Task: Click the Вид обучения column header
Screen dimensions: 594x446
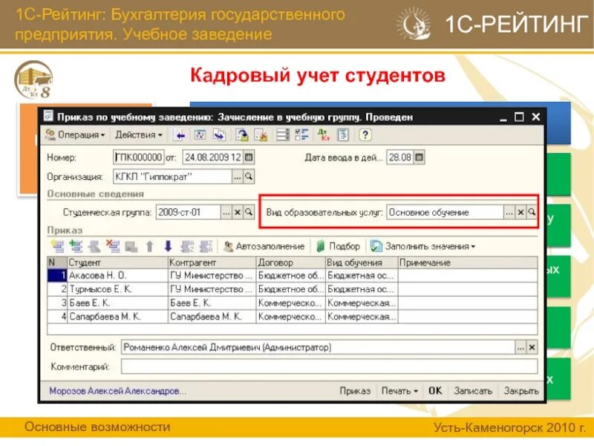Action: [362, 262]
